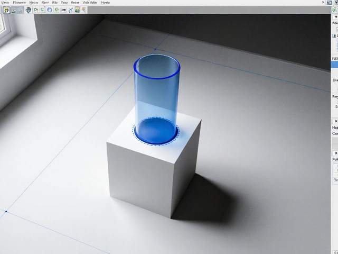Open the Help menu
This screenshot has height=254, width=338.
pos(105,3)
